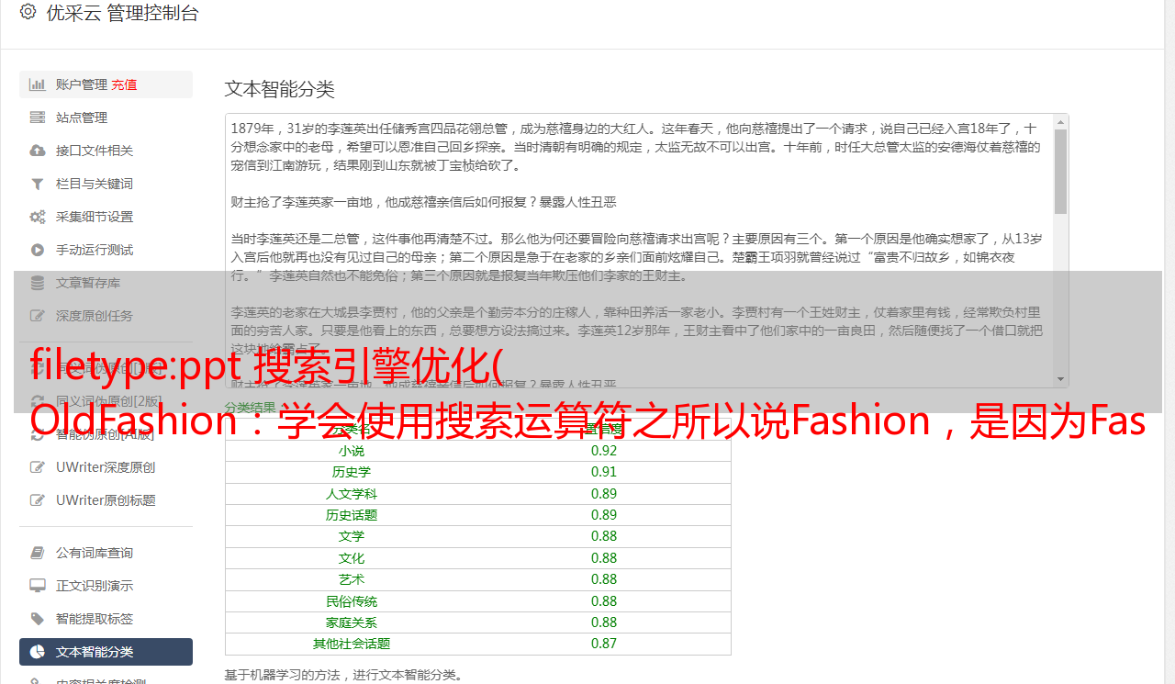Click the 优采云 管理控制台 header title
Image resolution: width=1175 pixels, height=684 pixels.
tap(122, 13)
